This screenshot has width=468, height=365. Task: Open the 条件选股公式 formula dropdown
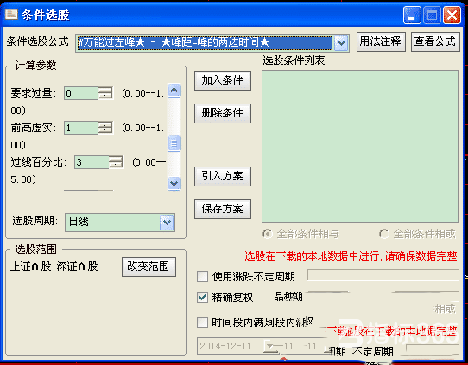pos(341,43)
